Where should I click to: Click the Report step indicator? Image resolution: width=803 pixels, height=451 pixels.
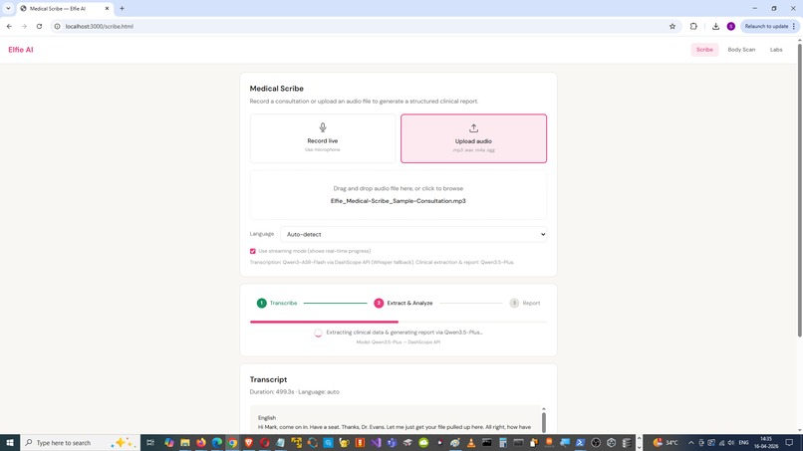[525, 303]
